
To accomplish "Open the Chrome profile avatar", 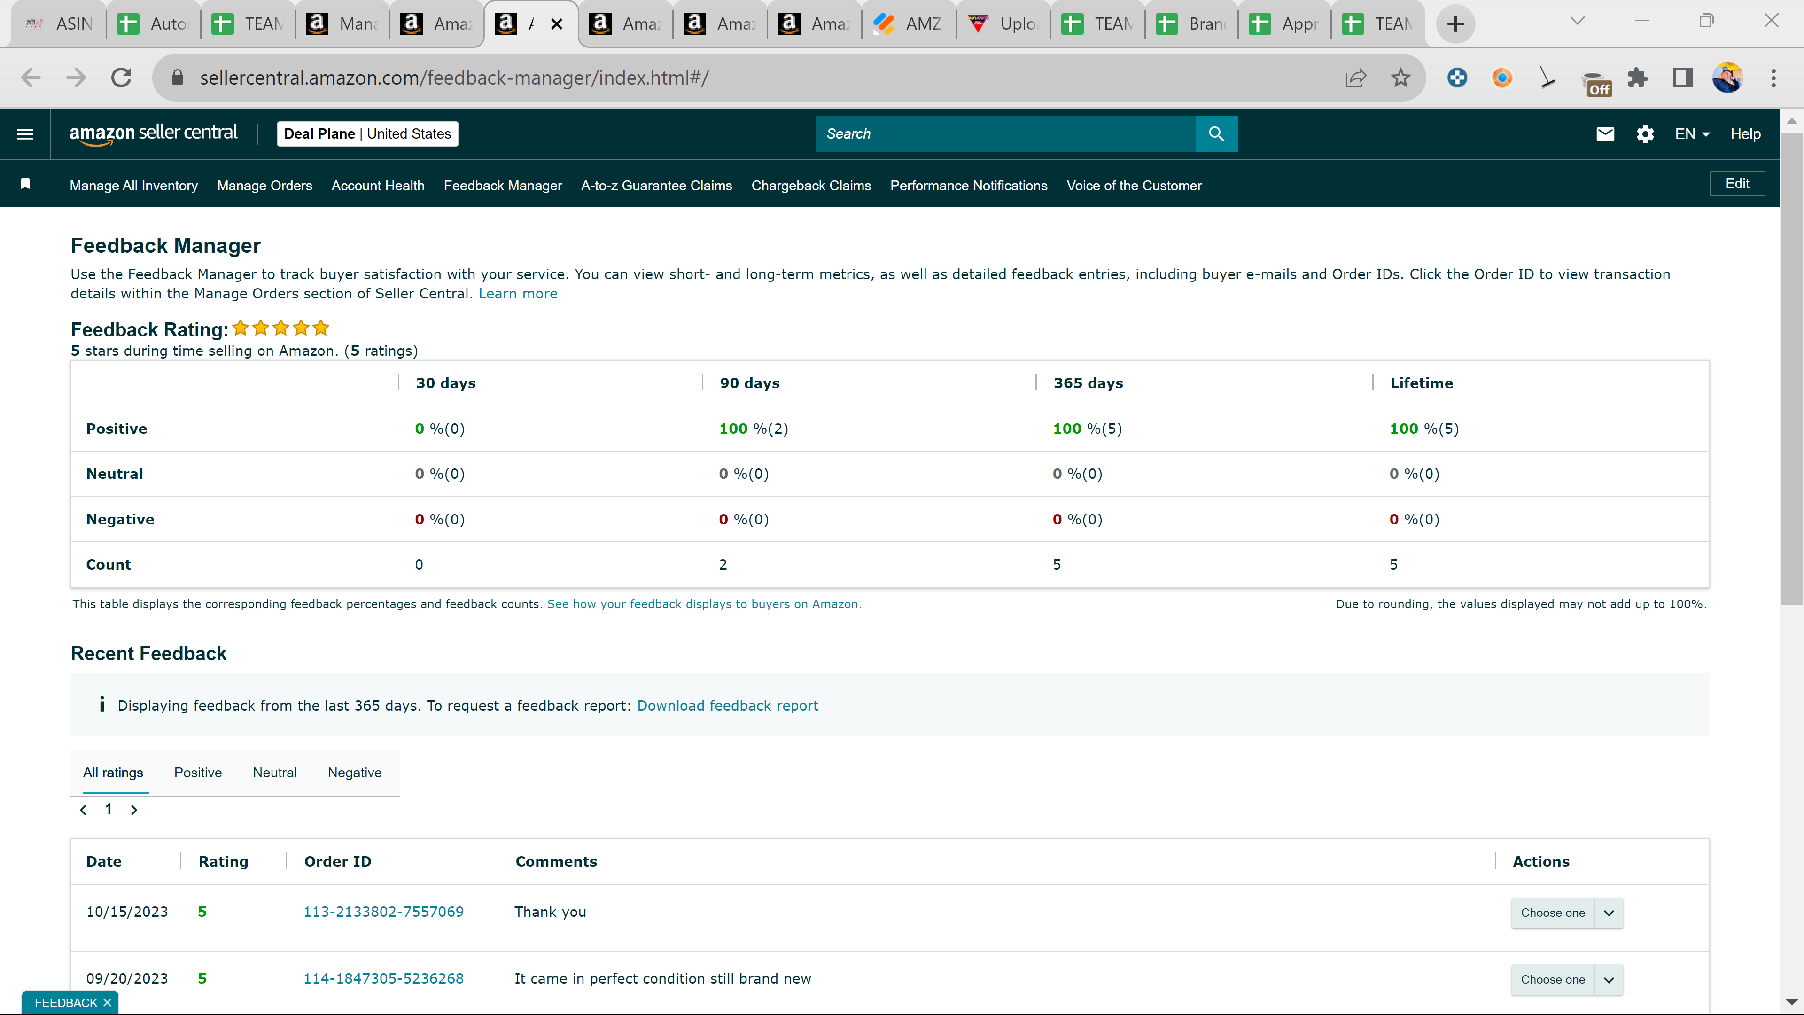I will tap(1728, 78).
